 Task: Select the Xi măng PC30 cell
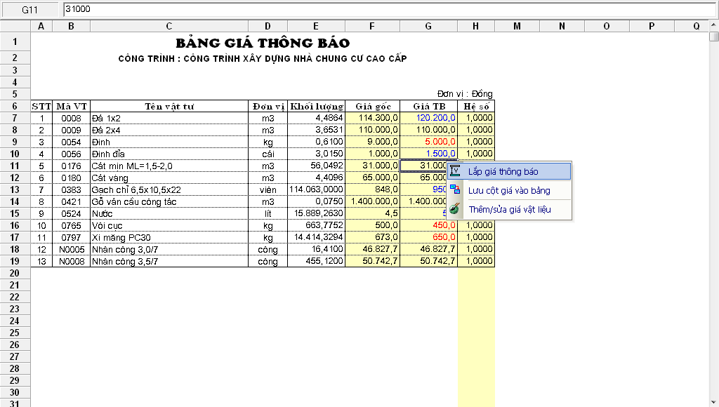169,237
